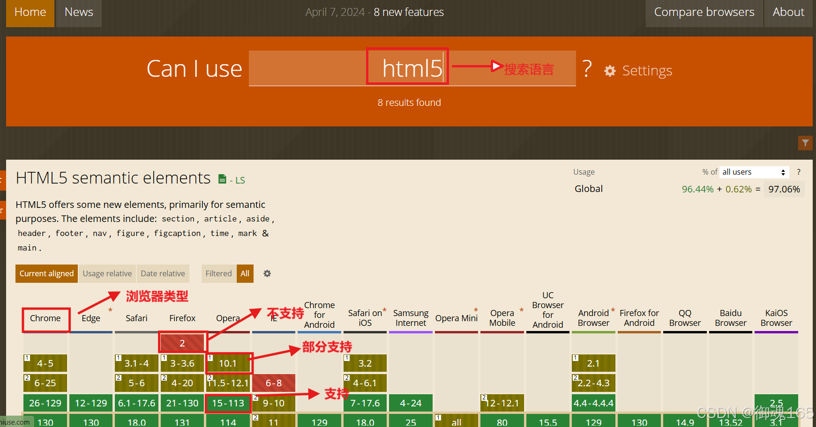
Task: Click Opera 15-113 green cell
Action: point(228,403)
